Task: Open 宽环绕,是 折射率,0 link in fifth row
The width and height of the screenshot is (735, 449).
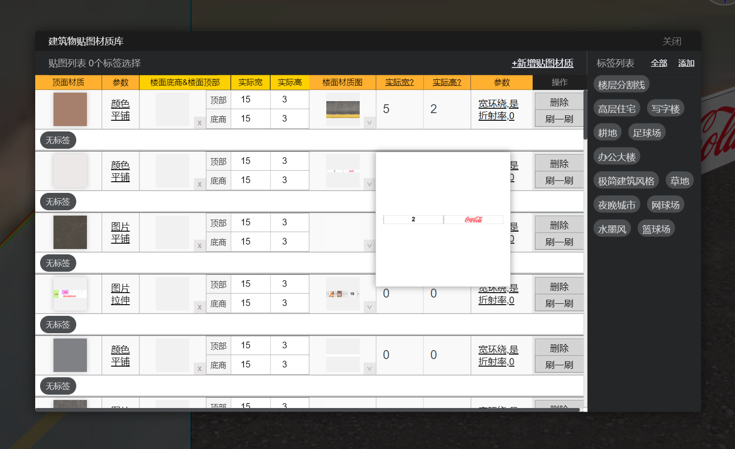Action: click(x=498, y=355)
